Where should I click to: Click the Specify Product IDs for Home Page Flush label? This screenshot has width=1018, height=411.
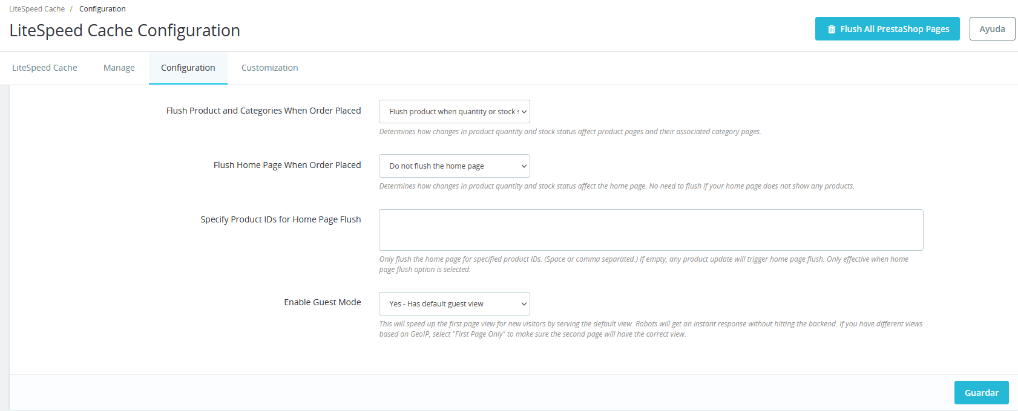(281, 219)
